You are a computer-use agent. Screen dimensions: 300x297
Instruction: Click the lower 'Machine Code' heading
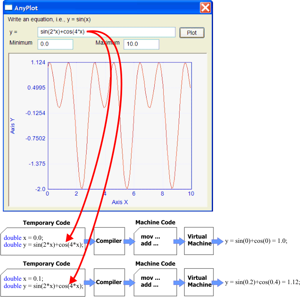(x=155, y=263)
